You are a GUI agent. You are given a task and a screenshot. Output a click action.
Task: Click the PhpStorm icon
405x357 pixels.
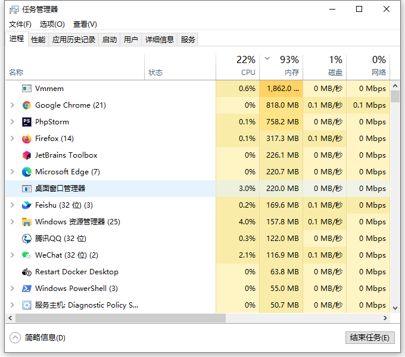pyautogui.click(x=27, y=122)
